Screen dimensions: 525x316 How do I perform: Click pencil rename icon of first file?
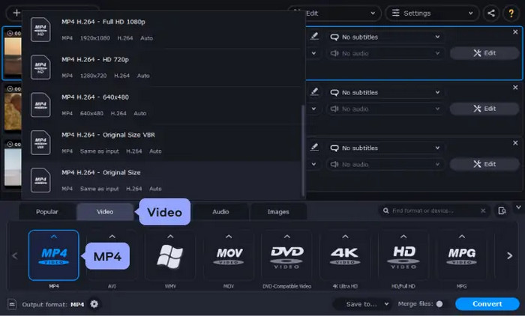314,36
